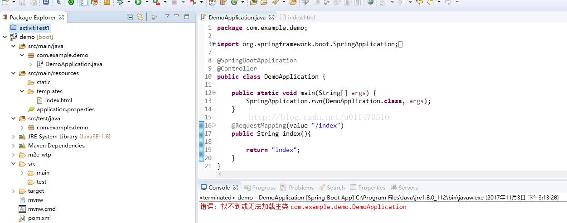Click the red console error message
This screenshot has height=223, width=567.
(x=303, y=207)
